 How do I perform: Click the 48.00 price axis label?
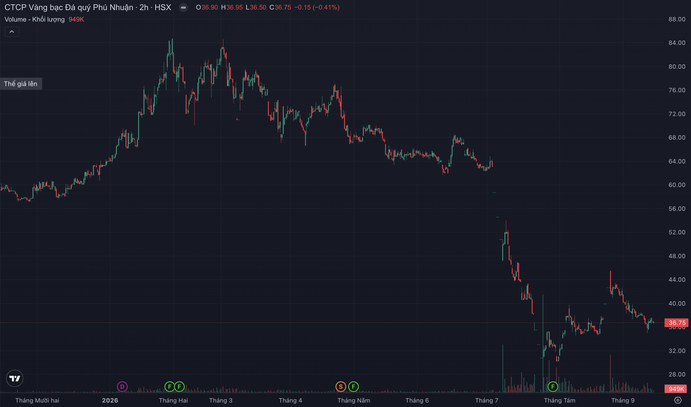click(677, 256)
